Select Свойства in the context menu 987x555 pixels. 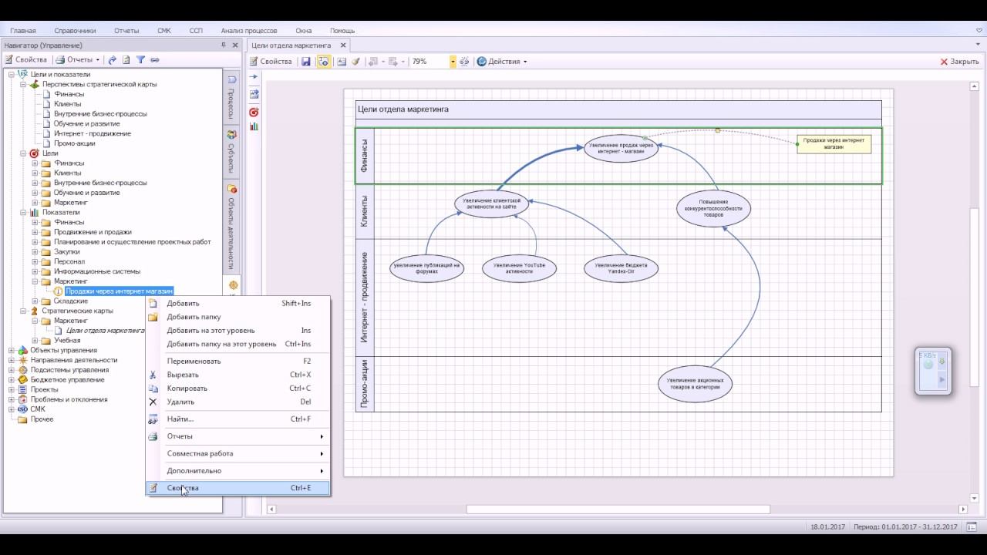pyautogui.click(x=183, y=488)
